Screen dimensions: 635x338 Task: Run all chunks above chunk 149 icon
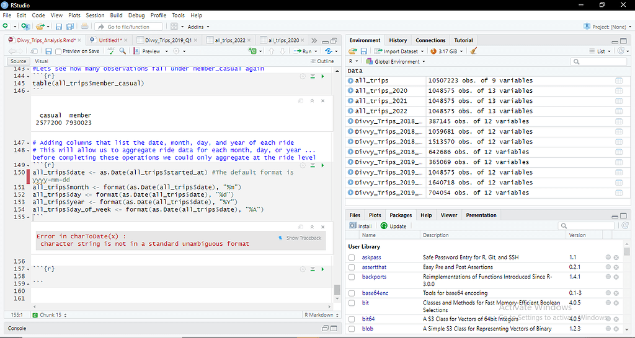click(313, 165)
